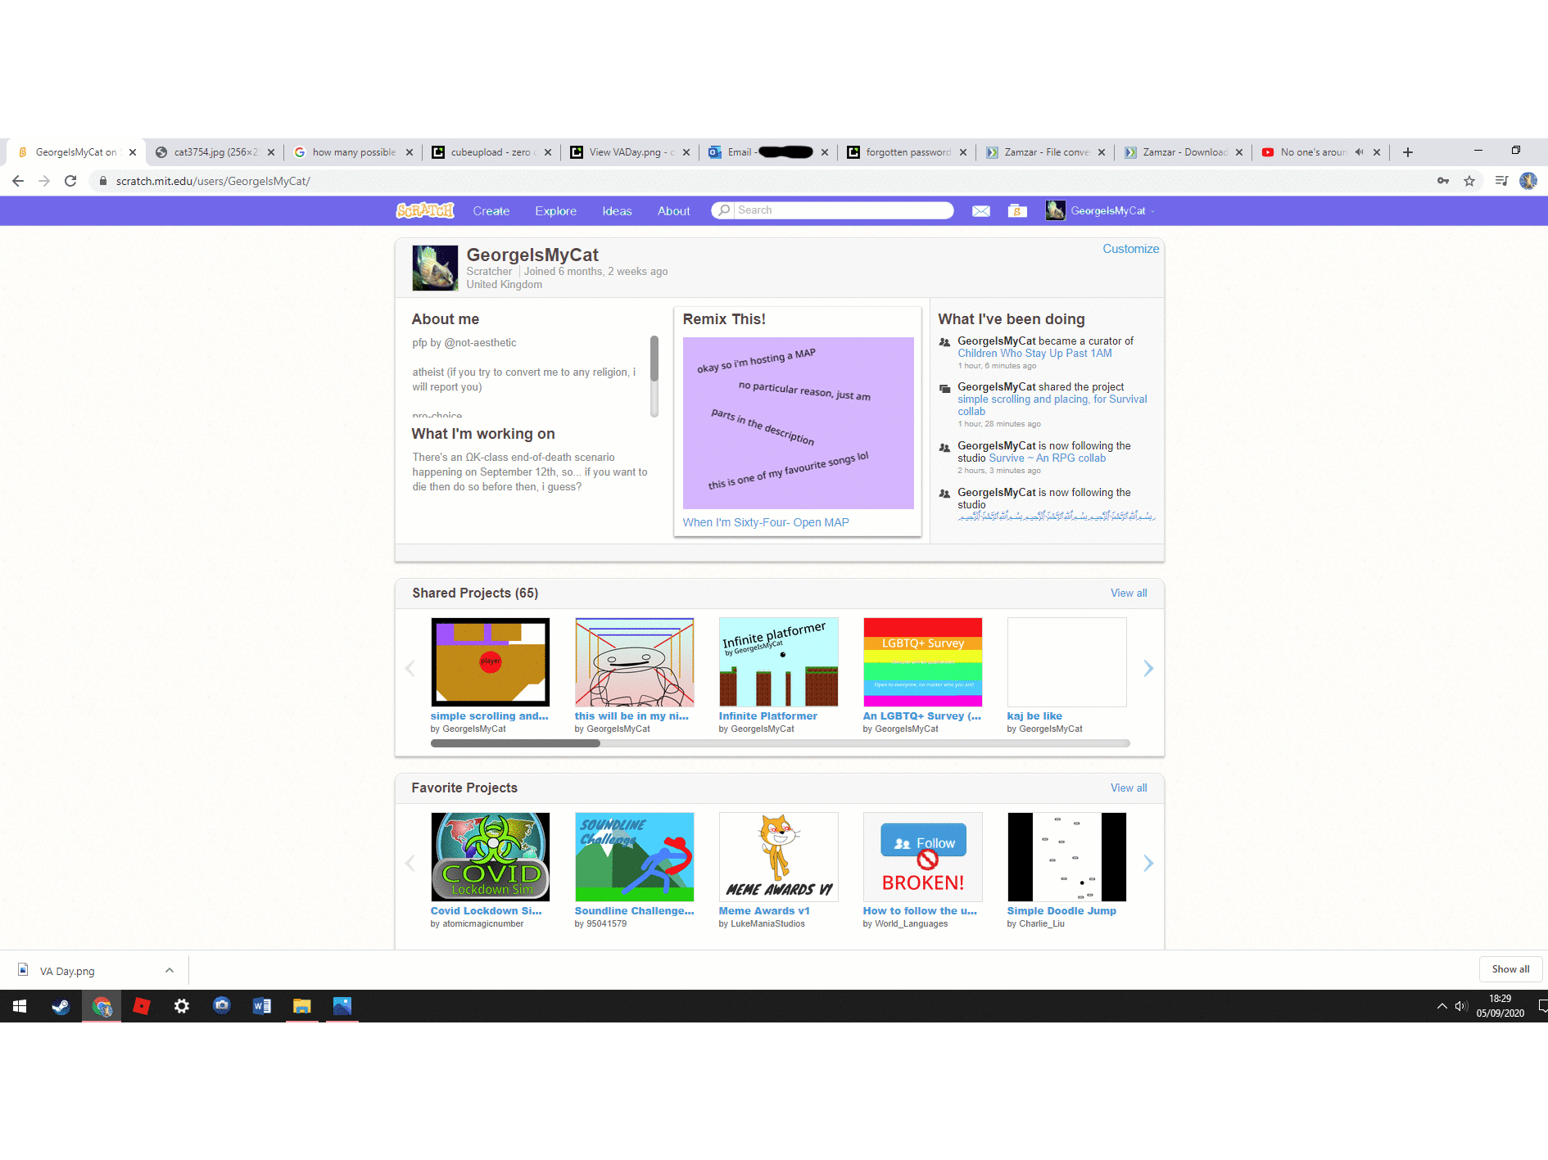Viewport: 1548px width, 1160px height.
Task: Open Steam from the Windows taskbar
Action: pyautogui.click(x=61, y=1006)
